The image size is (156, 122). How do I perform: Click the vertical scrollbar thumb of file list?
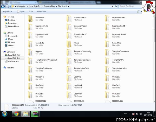pyautogui.click(x=154, y=29)
